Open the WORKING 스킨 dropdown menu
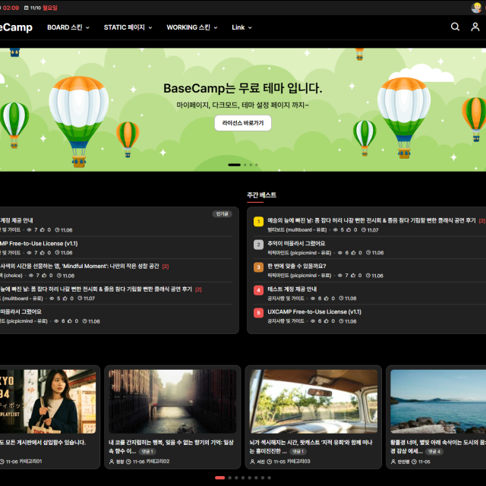Viewport: 486px width, 486px height. tap(191, 27)
